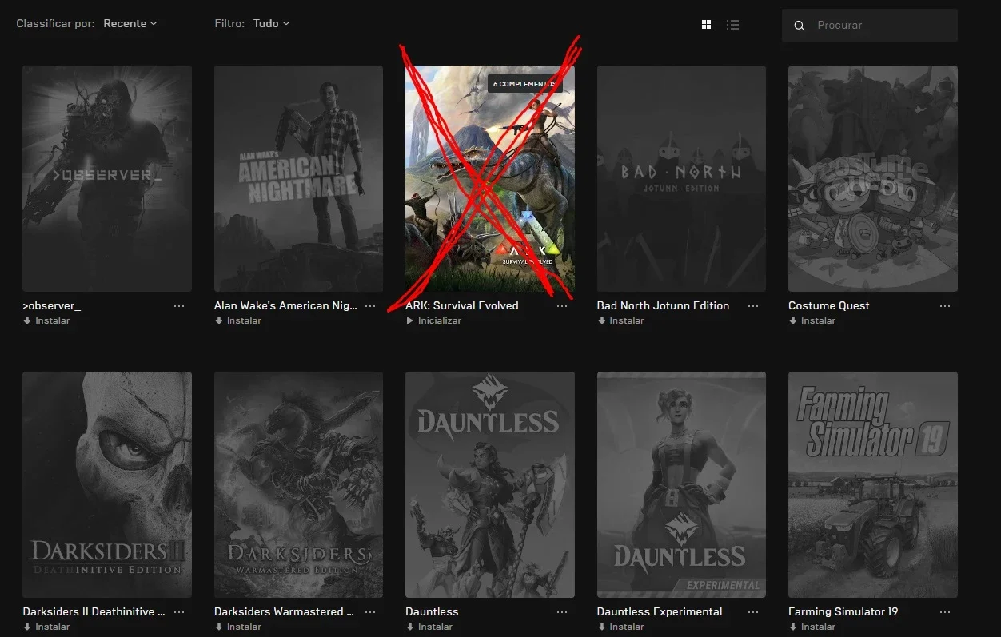Image resolution: width=1001 pixels, height=637 pixels.
Task: Click the 'Dauntless Experimental' title text
Action: pyautogui.click(x=660, y=611)
